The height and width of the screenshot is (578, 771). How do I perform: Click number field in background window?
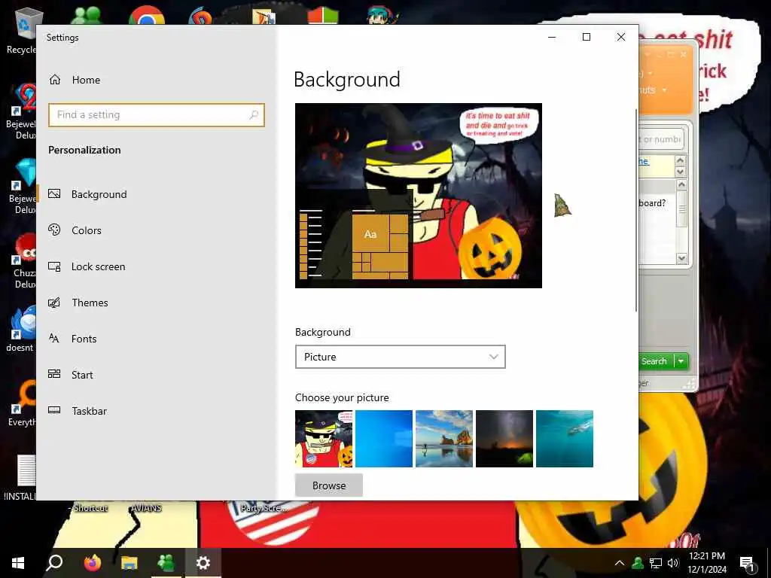click(x=661, y=139)
